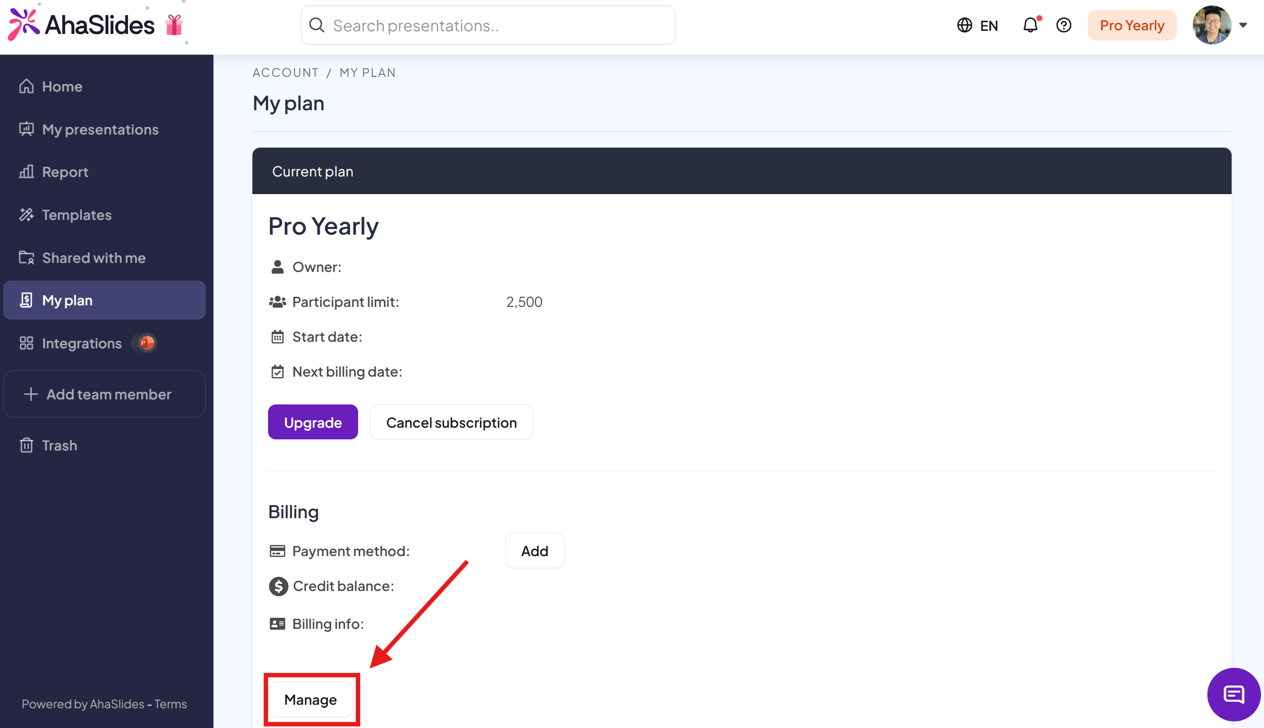Viewport: 1264px width, 728px height.
Task: Open My presentations in sidebar
Action: (x=100, y=129)
